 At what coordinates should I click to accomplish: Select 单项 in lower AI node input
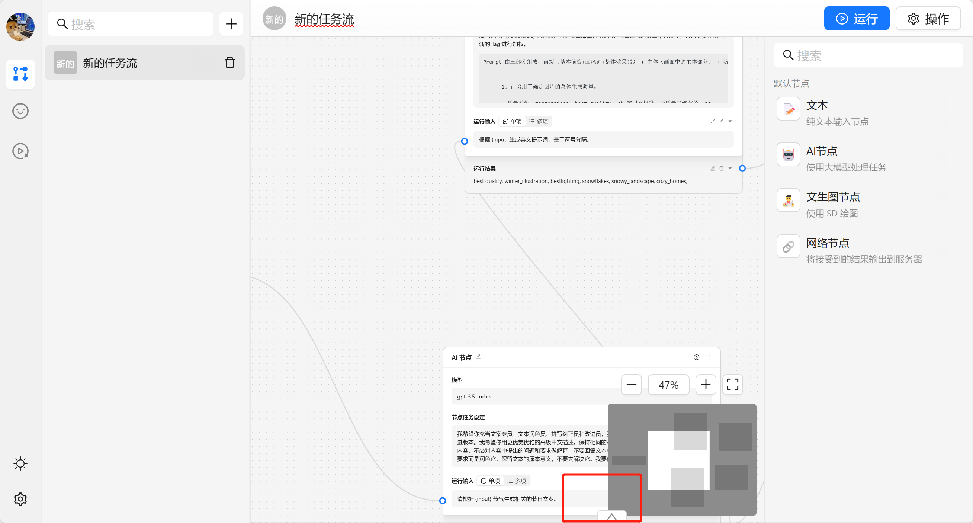tap(490, 481)
